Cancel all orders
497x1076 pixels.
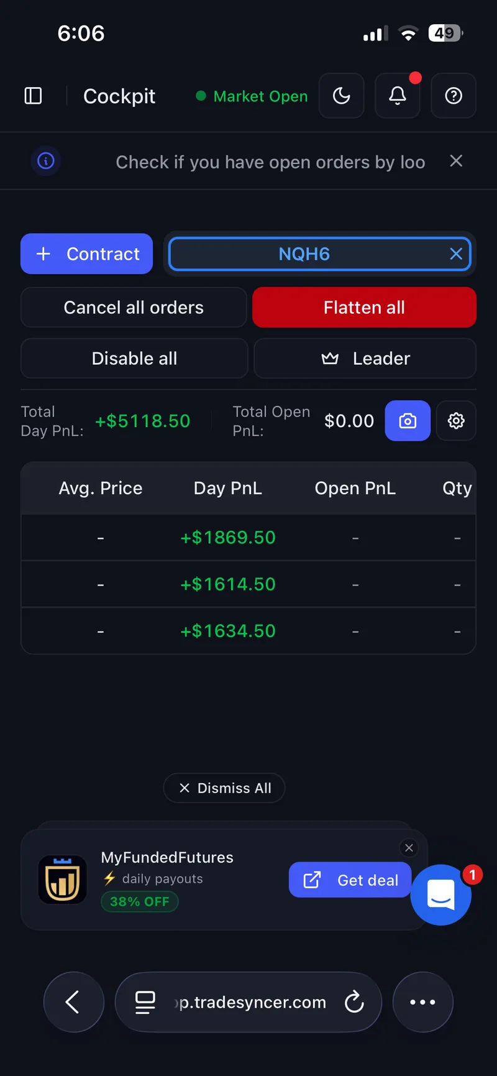click(134, 307)
